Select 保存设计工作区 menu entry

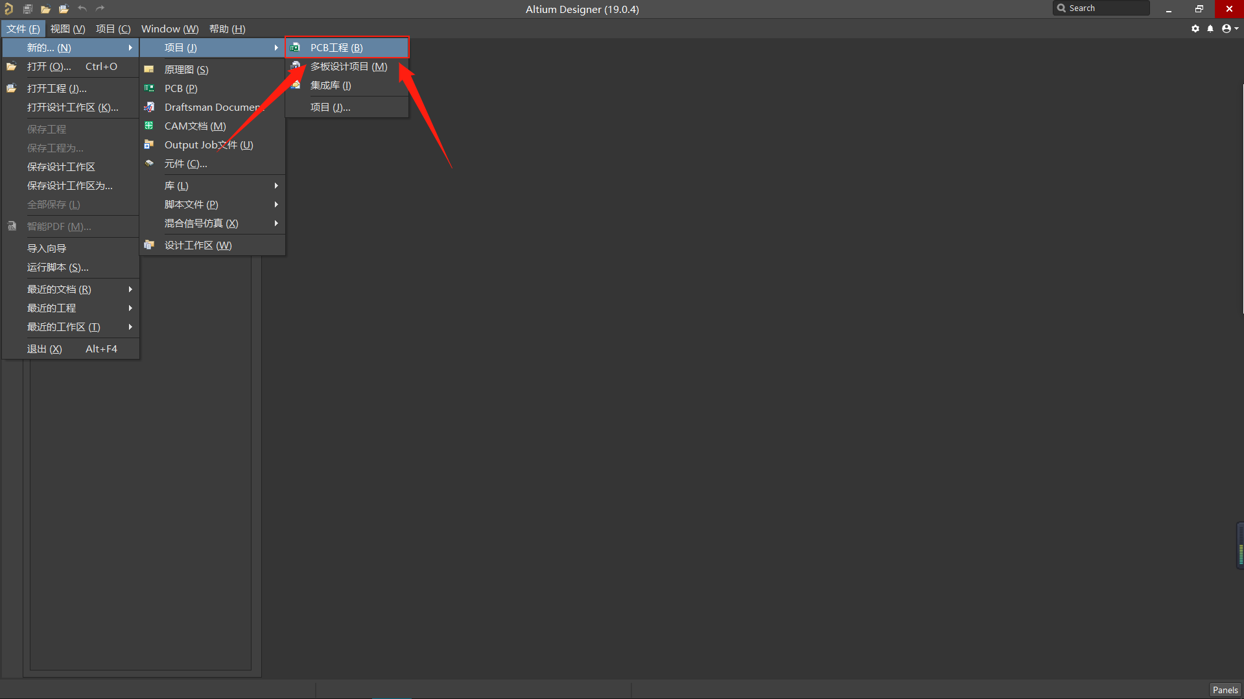[x=71, y=166]
